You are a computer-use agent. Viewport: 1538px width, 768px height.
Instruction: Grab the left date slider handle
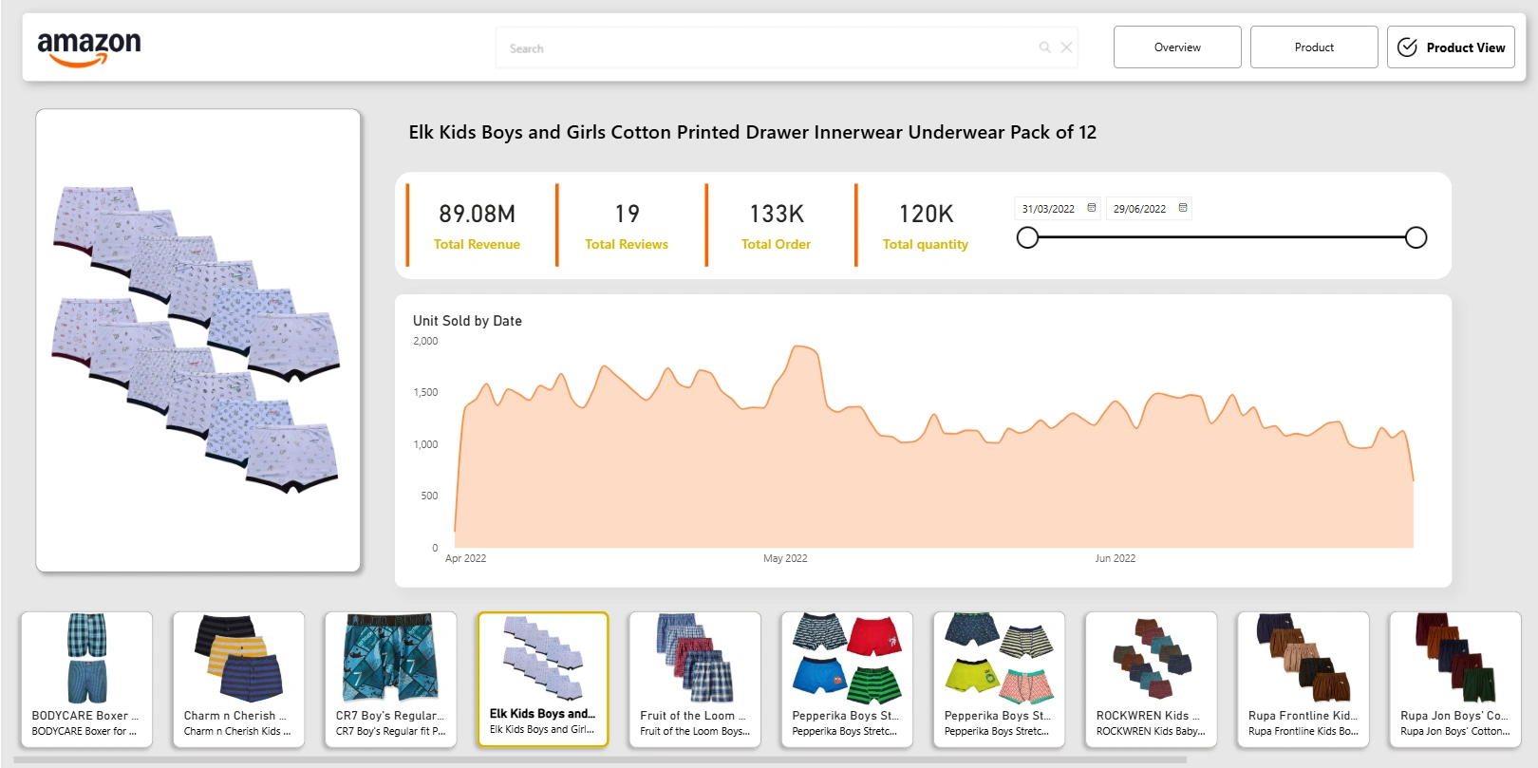[x=1027, y=237]
